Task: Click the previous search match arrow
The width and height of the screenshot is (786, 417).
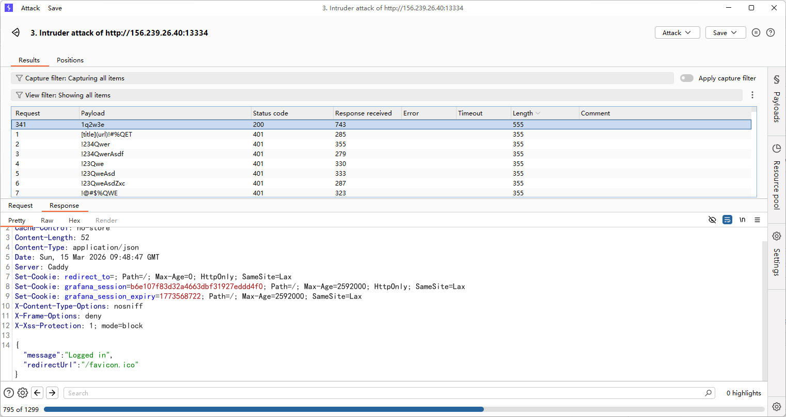Action: point(37,393)
